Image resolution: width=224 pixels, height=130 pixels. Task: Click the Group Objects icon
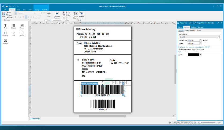pyautogui.click(x=76, y=14)
